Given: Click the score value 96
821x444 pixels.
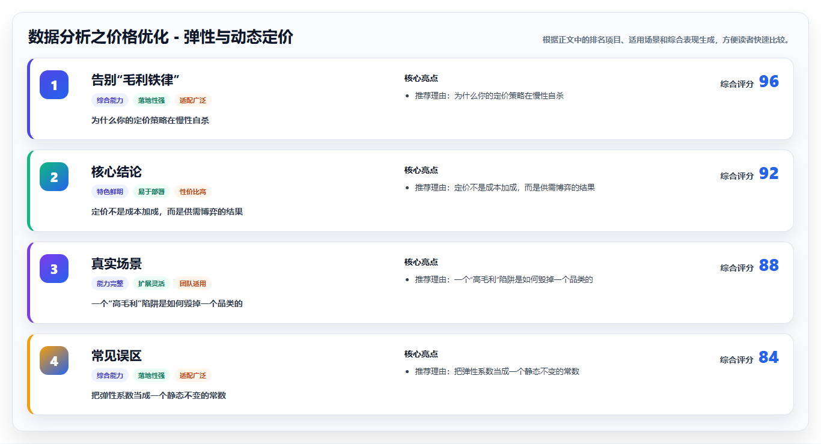Looking at the screenshot, I should click(769, 82).
